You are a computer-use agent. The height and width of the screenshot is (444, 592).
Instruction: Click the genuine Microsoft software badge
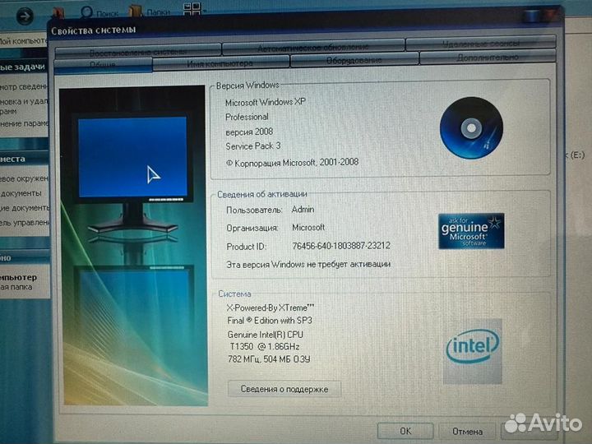pos(471,231)
